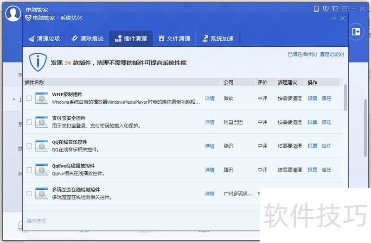The width and height of the screenshot is (371, 243).
Task: Switch to the 清理垃圾 tab
Action: pyautogui.click(x=45, y=39)
